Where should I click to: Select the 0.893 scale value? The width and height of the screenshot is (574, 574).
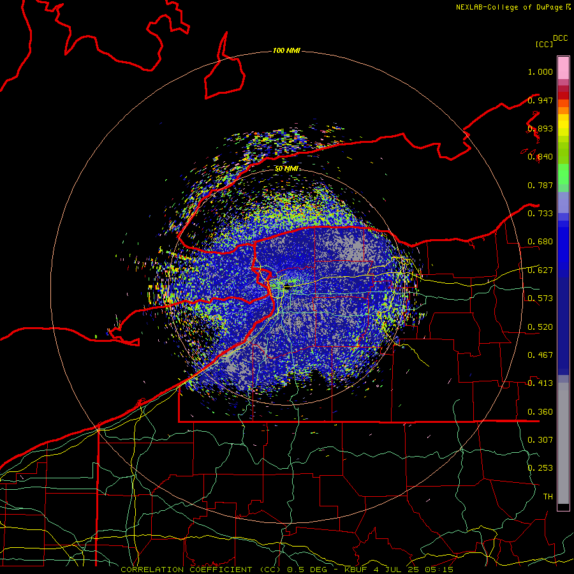[540, 128]
